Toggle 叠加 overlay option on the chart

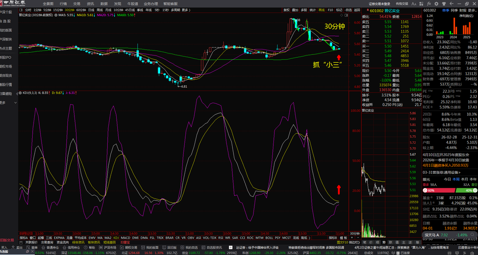click(x=295, y=10)
